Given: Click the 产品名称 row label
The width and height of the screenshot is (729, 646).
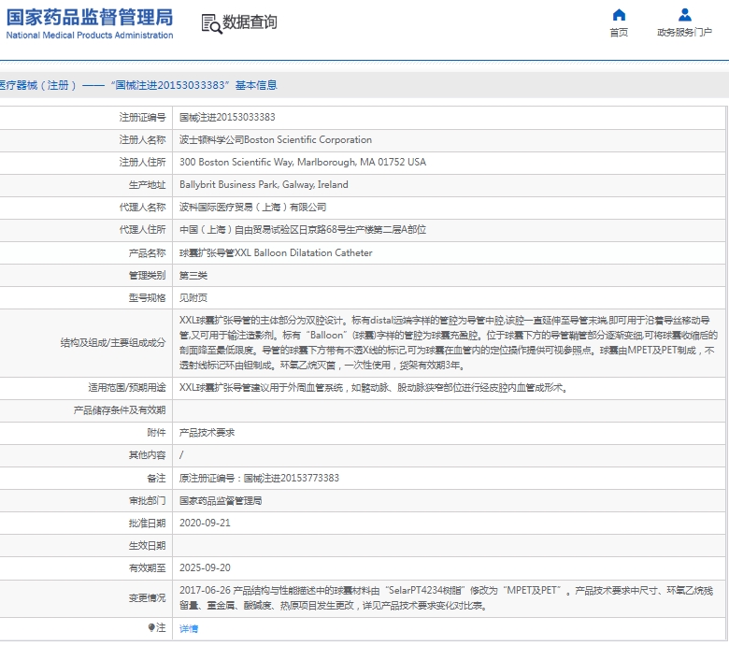Looking at the screenshot, I should point(147,252).
